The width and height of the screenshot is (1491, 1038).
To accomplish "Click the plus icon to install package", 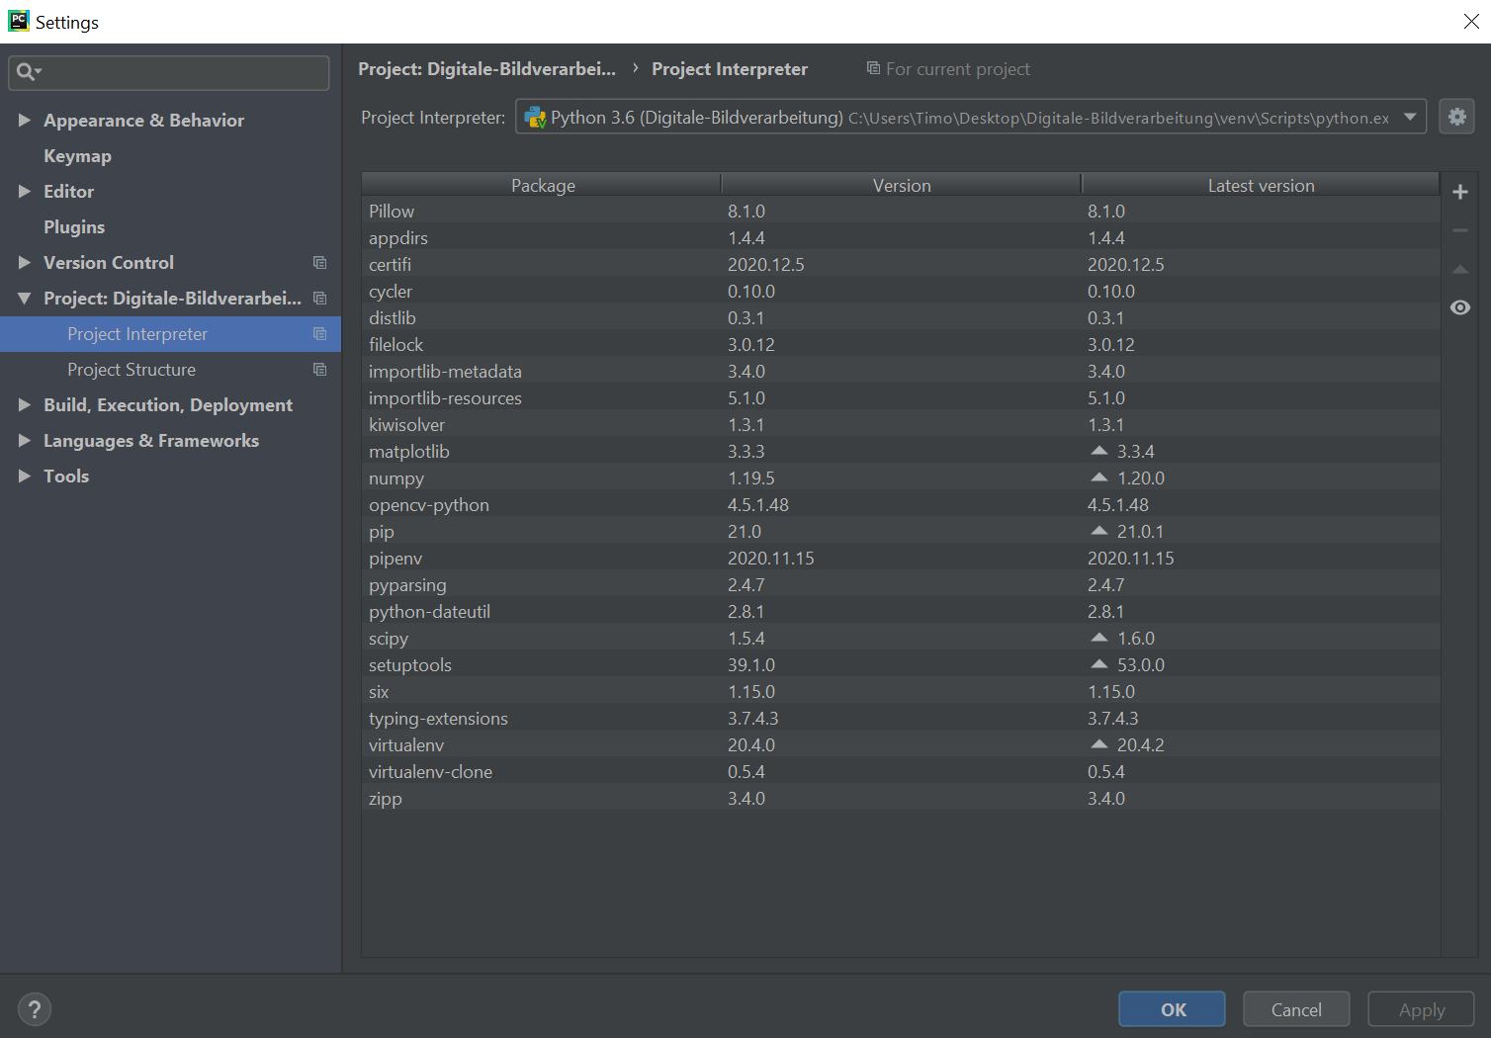I will pos(1459,192).
